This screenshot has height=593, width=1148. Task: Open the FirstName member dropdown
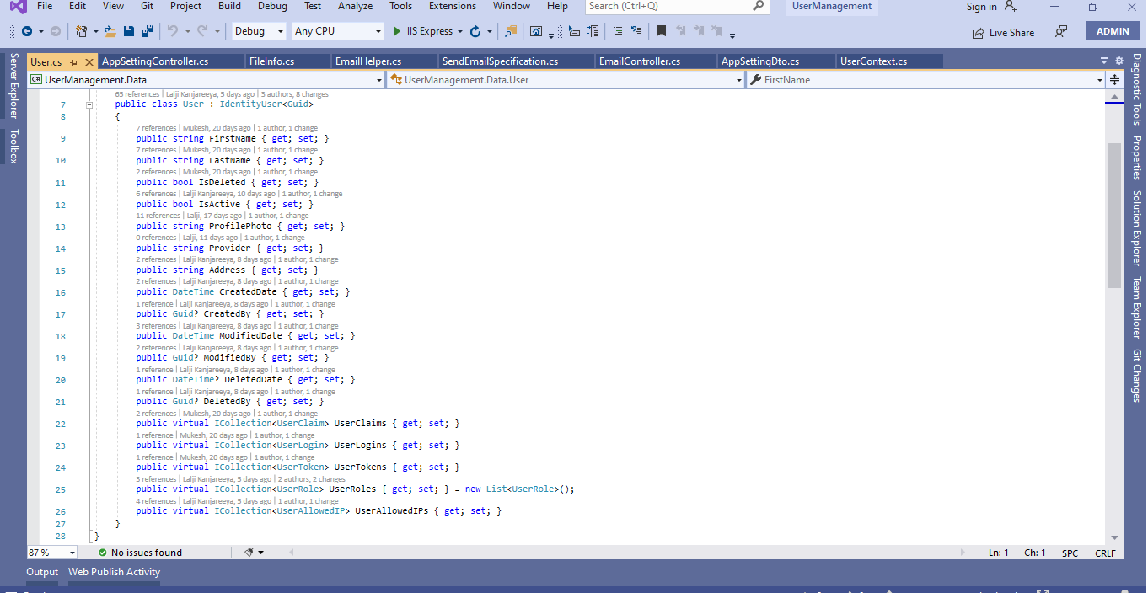(x=925, y=79)
